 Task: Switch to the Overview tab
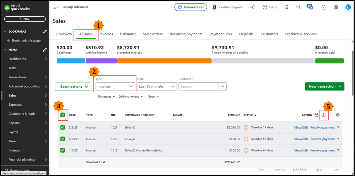(x=64, y=34)
